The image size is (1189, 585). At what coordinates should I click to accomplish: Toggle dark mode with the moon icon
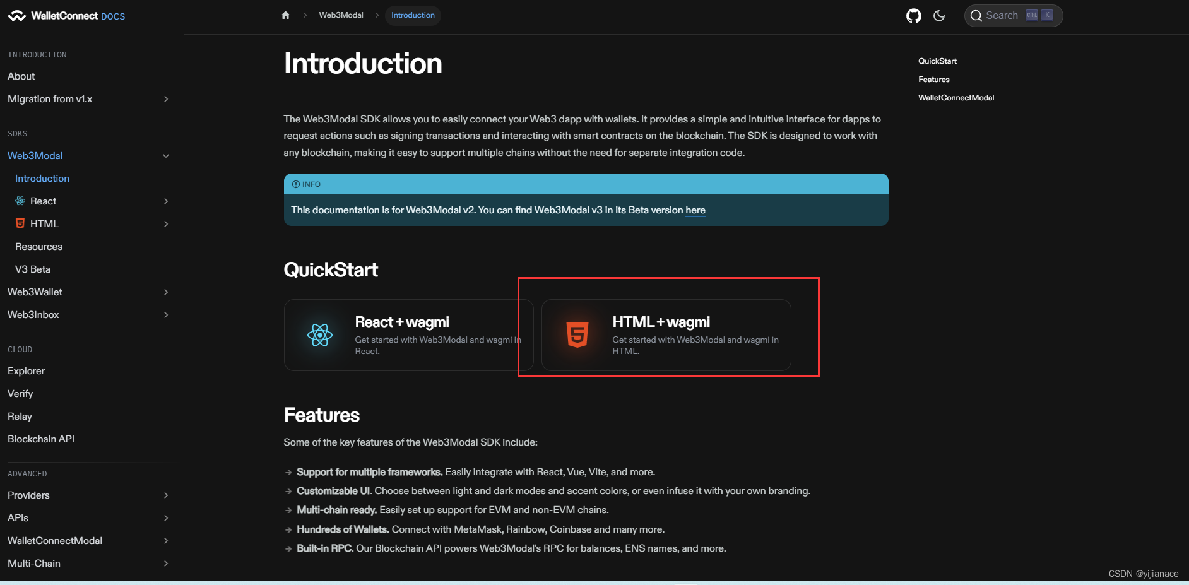coord(939,16)
